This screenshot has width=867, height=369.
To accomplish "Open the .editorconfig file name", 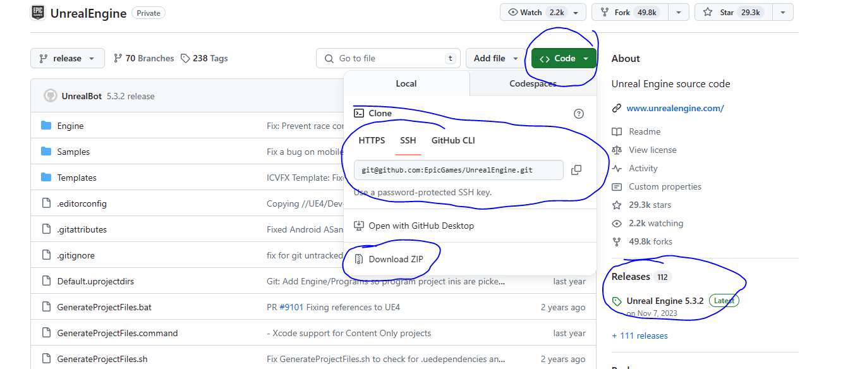I will [x=82, y=203].
